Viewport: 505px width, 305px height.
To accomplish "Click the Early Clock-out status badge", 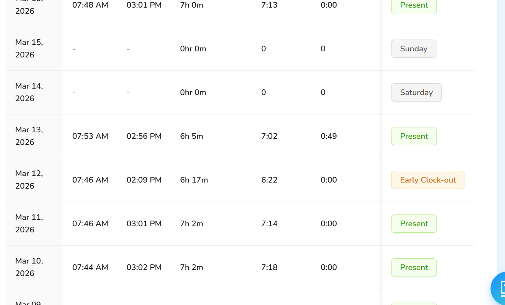I will tap(428, 180).
